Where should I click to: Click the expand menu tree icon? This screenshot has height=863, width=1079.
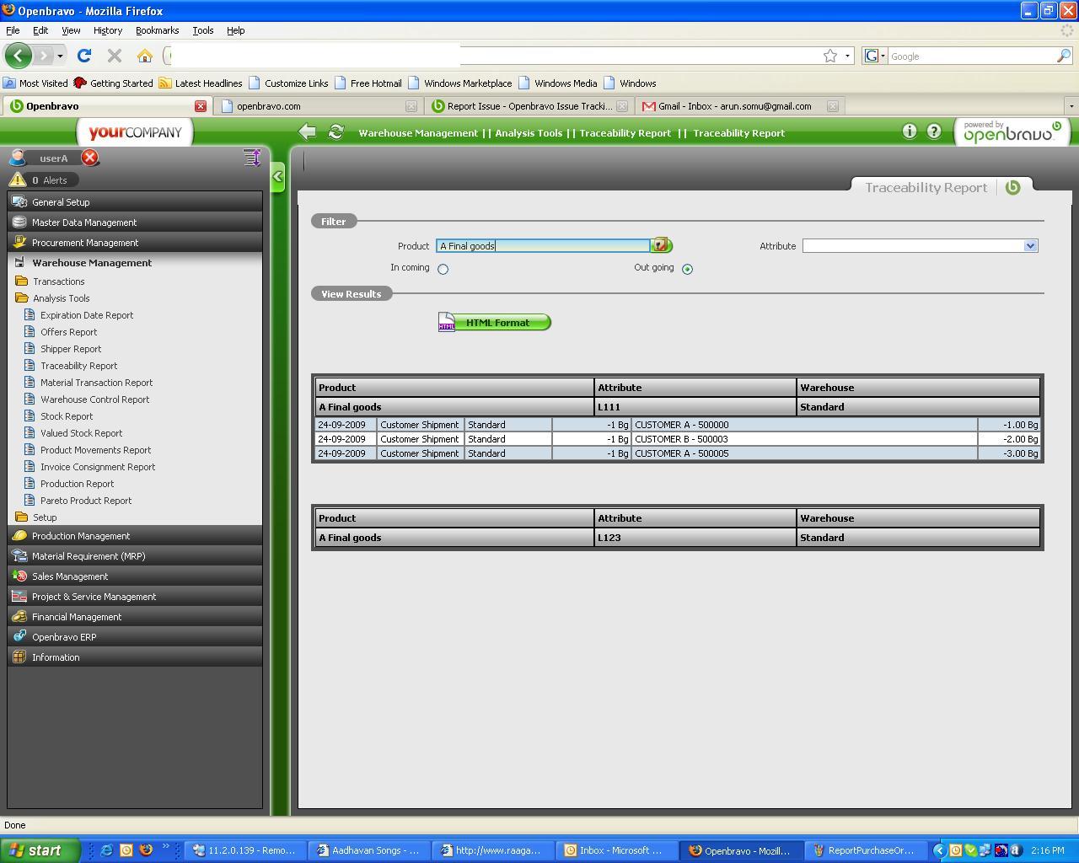pyautogui.click(x=251, y=158)
